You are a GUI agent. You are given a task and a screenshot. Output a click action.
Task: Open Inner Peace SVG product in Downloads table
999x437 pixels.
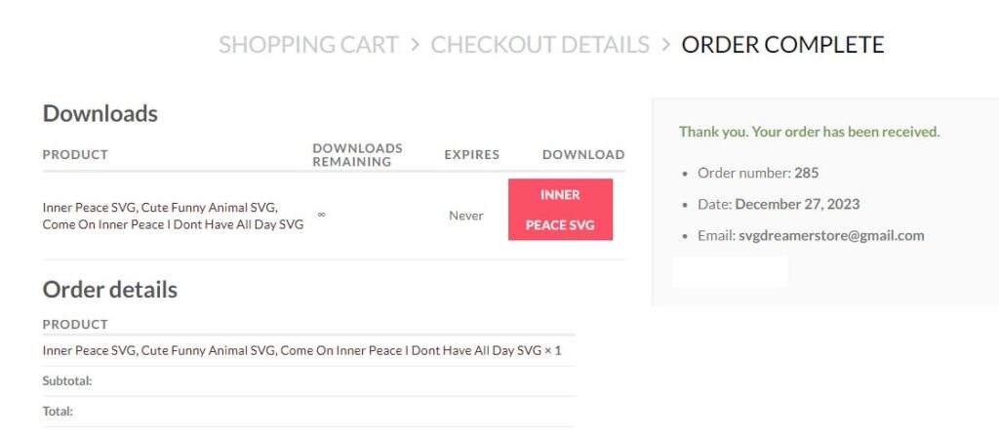coord(173,216)
